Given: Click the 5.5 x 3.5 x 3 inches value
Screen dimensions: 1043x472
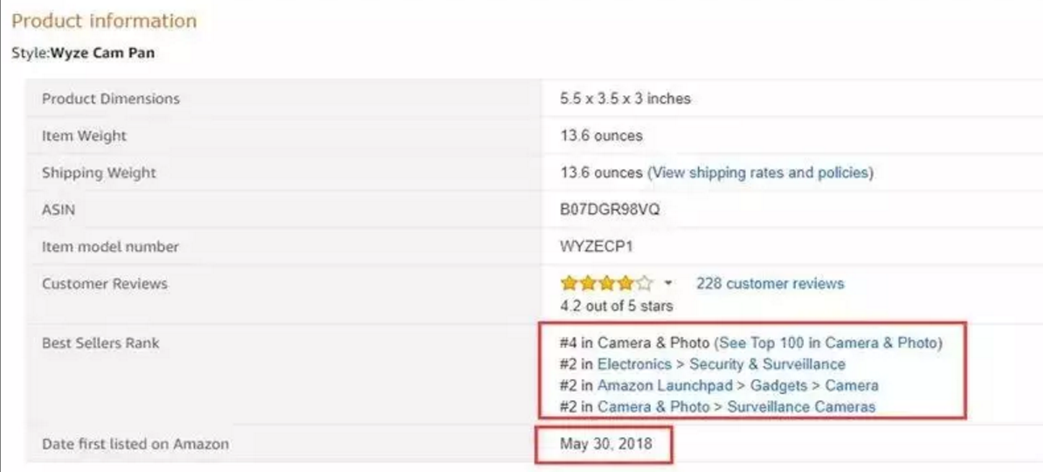Looking at the screenshot, I should (x=625, y=99).
